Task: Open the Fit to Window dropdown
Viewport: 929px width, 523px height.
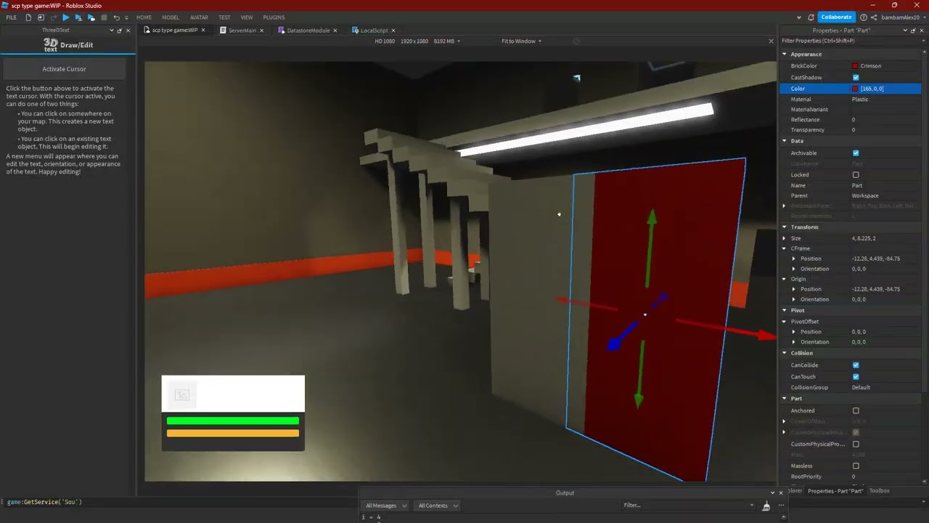Action: (521, 41)
